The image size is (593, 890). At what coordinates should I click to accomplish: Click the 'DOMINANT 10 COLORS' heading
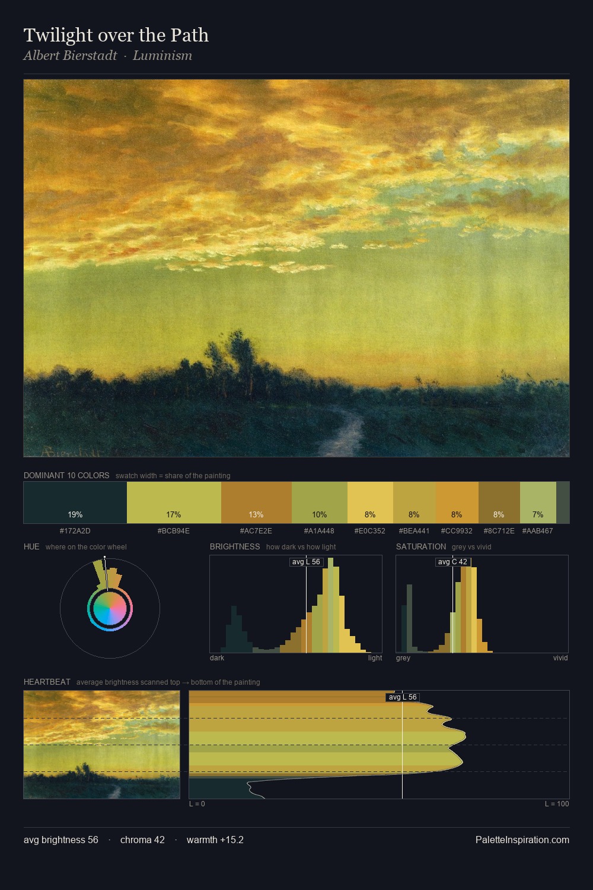[66, 475]
